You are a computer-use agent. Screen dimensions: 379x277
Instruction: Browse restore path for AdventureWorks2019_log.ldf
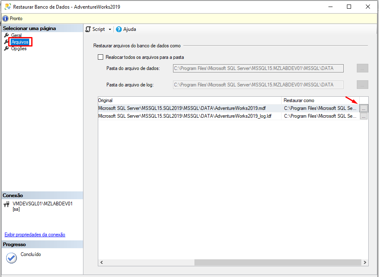coord(363,116)
